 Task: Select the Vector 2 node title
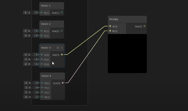(46, 24)
